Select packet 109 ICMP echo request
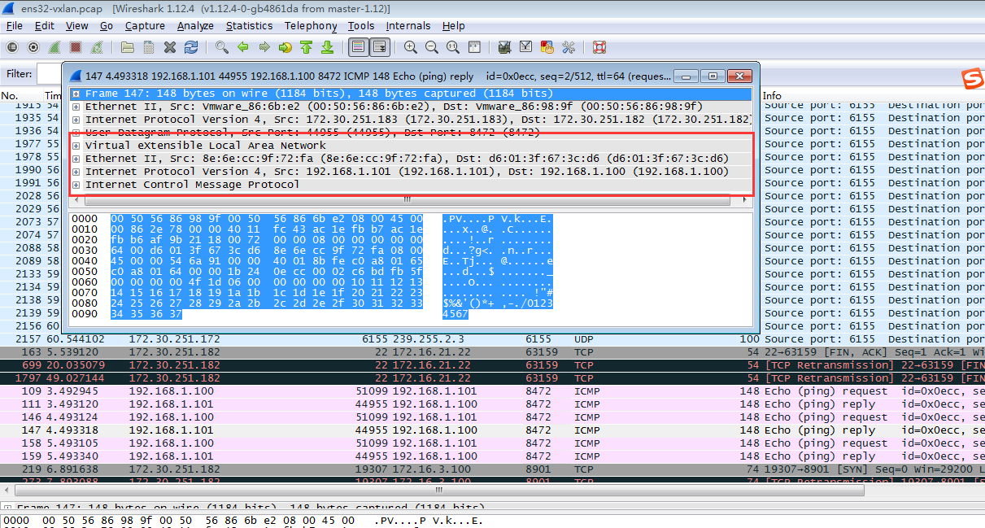This screenshot has width=985, height=528. coord(492,391)
